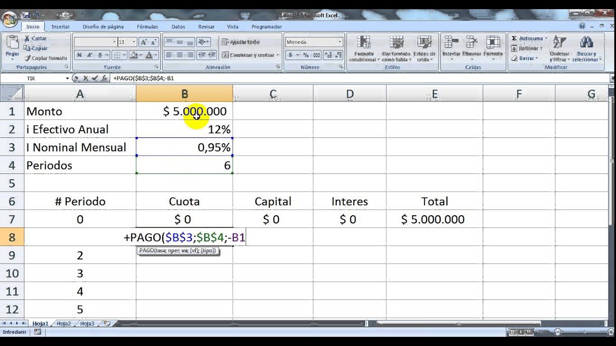Click the fill color bucket icon
The image size is (616, 346).
pos(134,55)
